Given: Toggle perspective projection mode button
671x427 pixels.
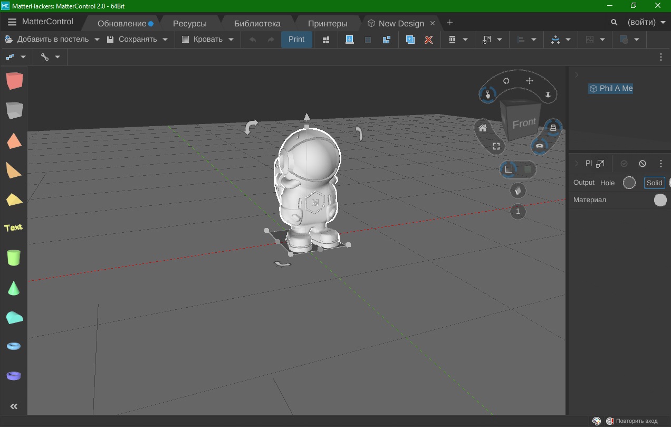Looking at the screenshot, I should click(x=553, y=127).
